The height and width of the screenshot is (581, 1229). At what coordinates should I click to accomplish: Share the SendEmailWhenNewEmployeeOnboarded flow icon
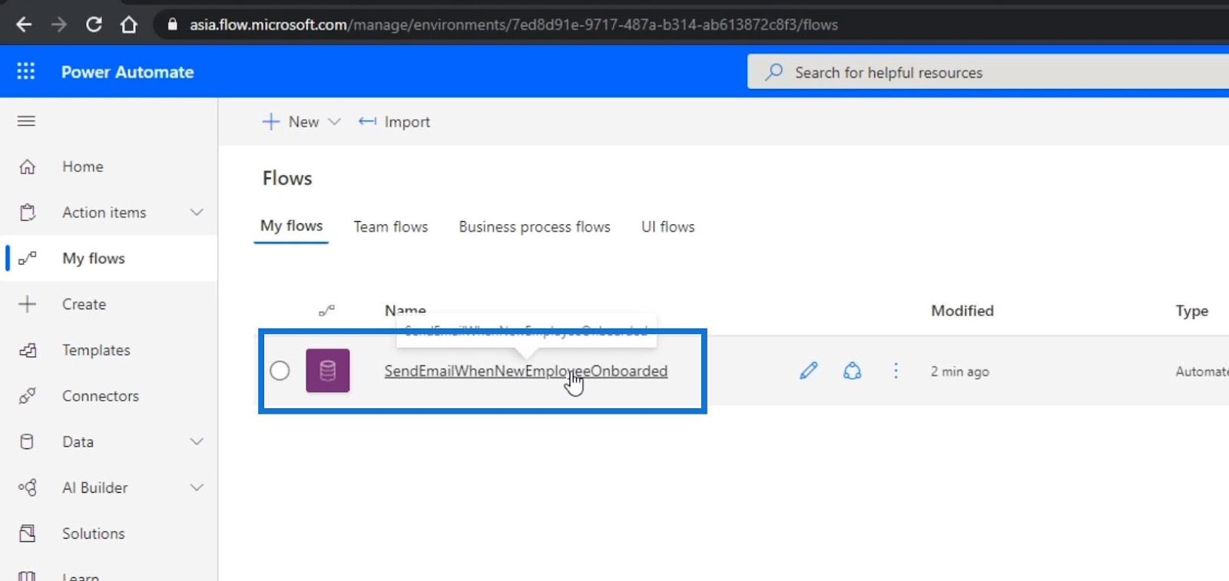coord(852,371)
